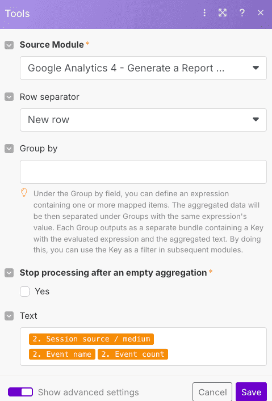Toggle map switch beside Stop processing label
The width and height of the screenshot is (272, 401).
click(x=9, y=273)
